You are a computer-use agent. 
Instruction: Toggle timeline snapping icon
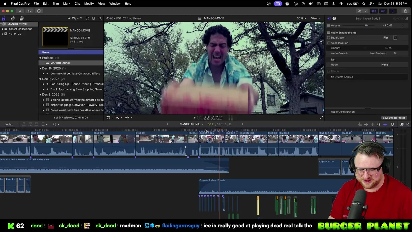pyautogui.click(x=385, y=124)
